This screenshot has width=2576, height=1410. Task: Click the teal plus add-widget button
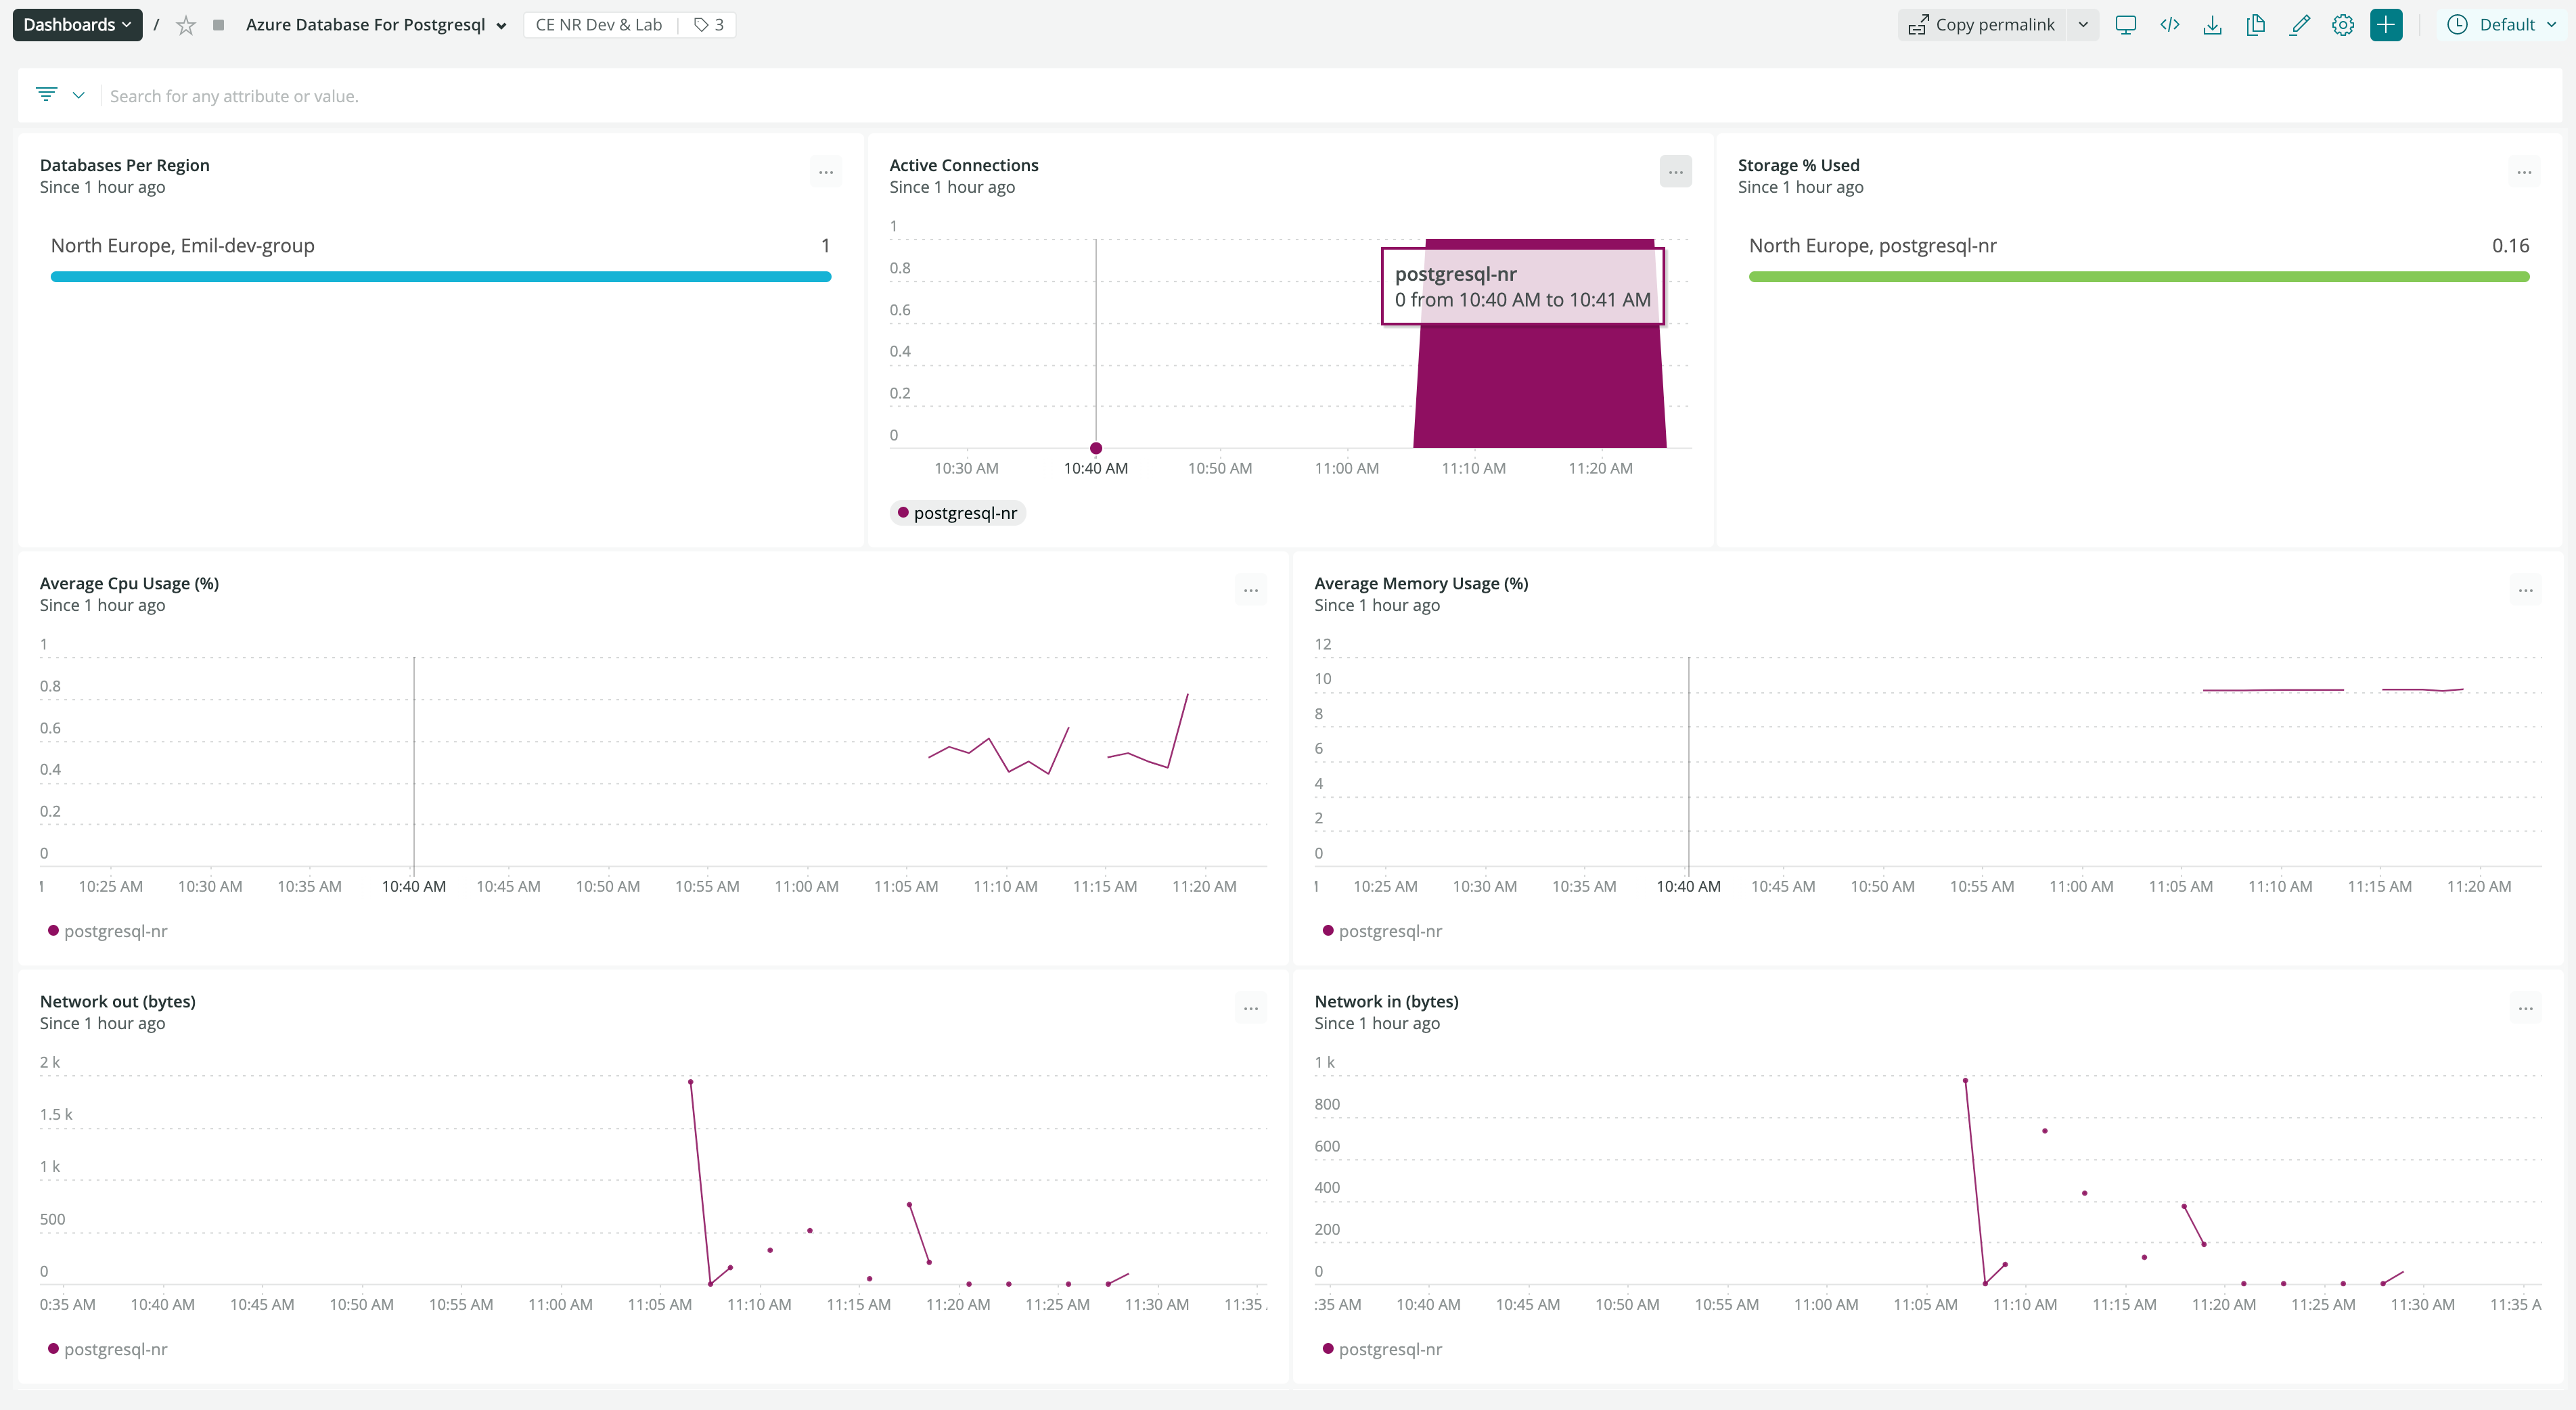(2386, 25)
